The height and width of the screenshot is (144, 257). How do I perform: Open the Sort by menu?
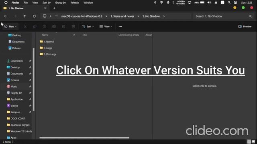pos(47,3)
